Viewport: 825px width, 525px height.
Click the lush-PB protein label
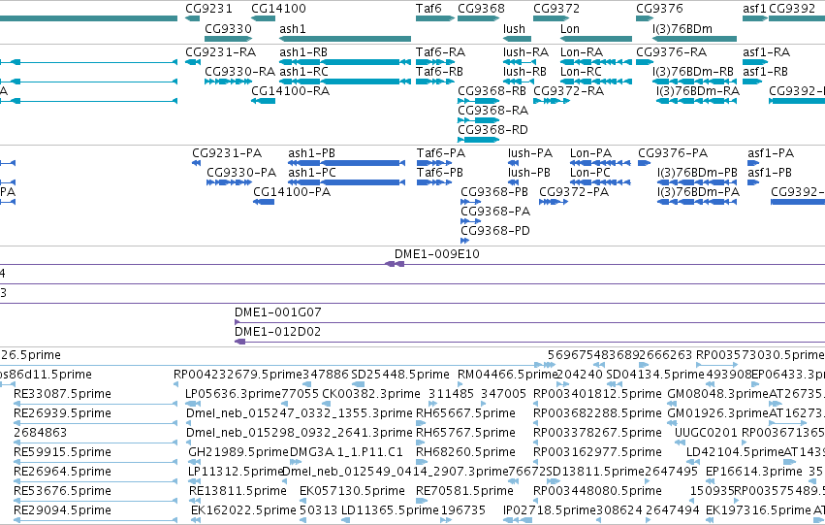pos(528,173)
